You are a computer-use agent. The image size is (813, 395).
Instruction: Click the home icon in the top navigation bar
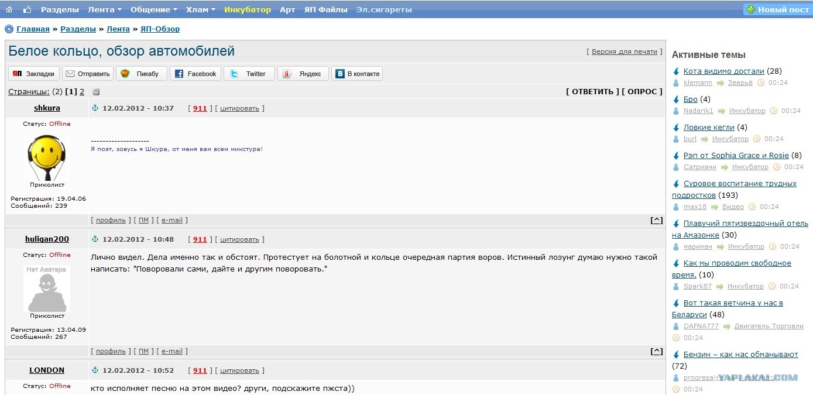point(9,9)
